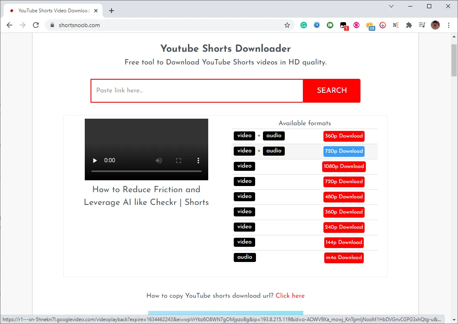Click the scrollbar down arrow
Image resolution: width=458 pixels, height=324 pixels.
454,320
